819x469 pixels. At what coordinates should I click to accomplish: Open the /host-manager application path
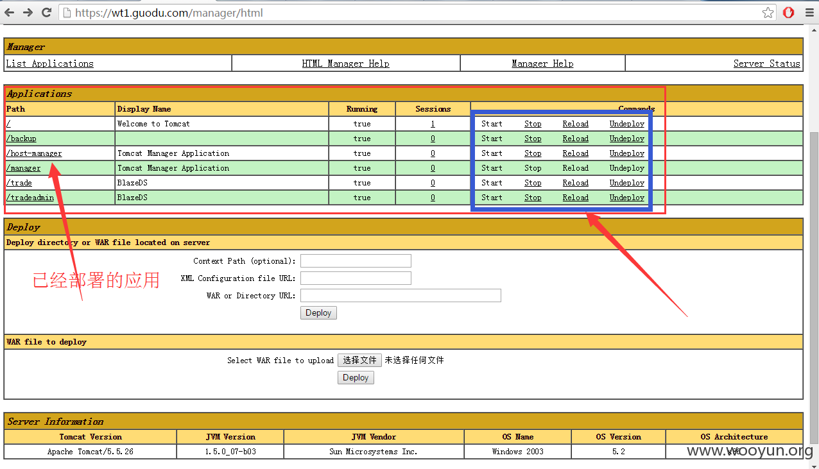34,153
